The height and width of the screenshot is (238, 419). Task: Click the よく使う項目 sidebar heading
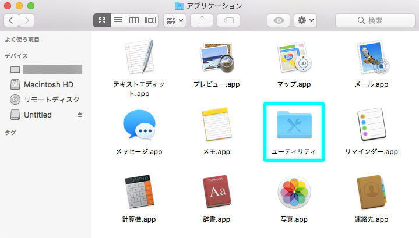tap(22, 40)
